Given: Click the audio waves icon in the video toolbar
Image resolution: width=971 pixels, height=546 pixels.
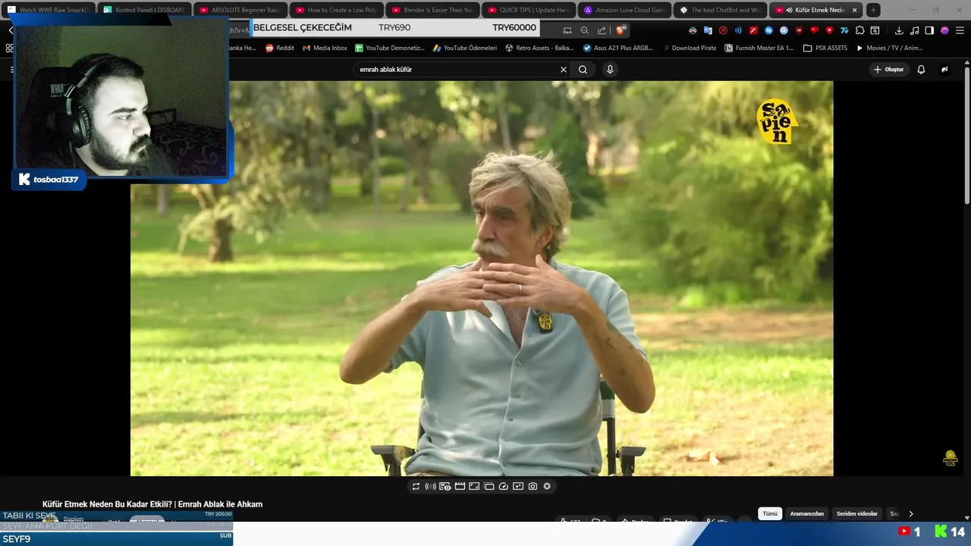Looking at the screenshot, I should tap(430, 486).
